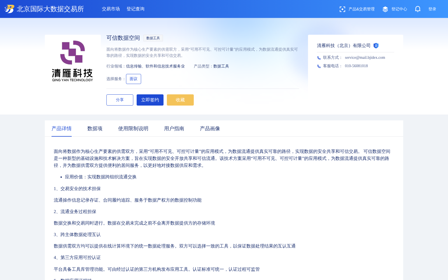448x280 pixels.
Task: Click industry value 信息传输、软件和信息技术服务业
Action: pyautogui.click(x=155, y=66)
